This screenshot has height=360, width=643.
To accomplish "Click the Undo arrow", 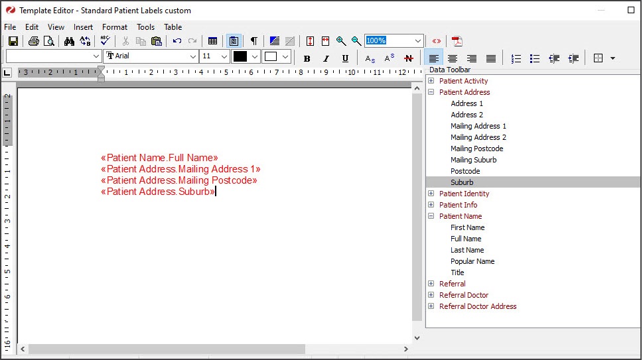I will point(177,41).
